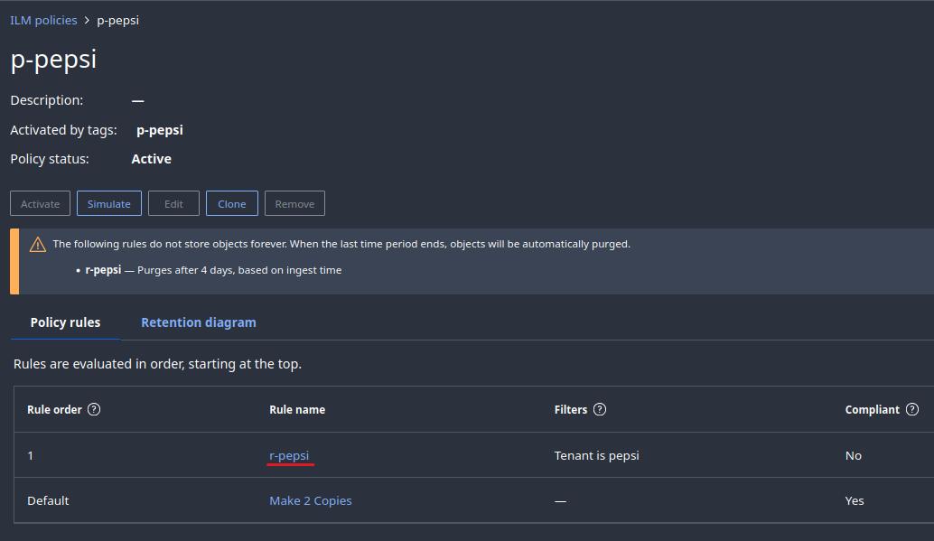Switch to the Policy rules tab
This screenshot has height=541, width=934.
click(66, 322)
